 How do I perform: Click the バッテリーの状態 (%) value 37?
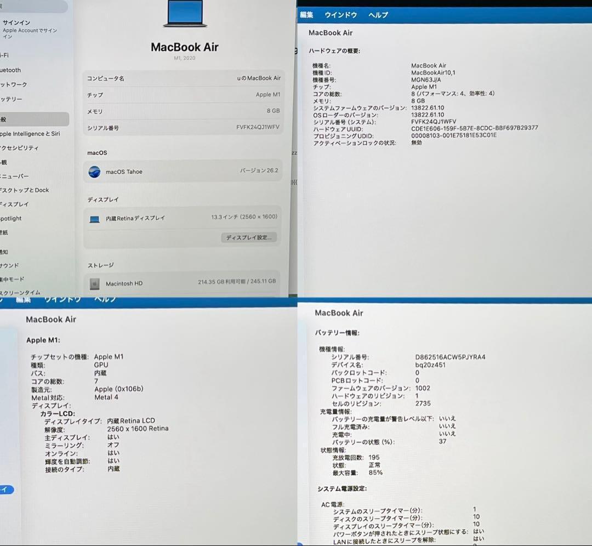442,441
